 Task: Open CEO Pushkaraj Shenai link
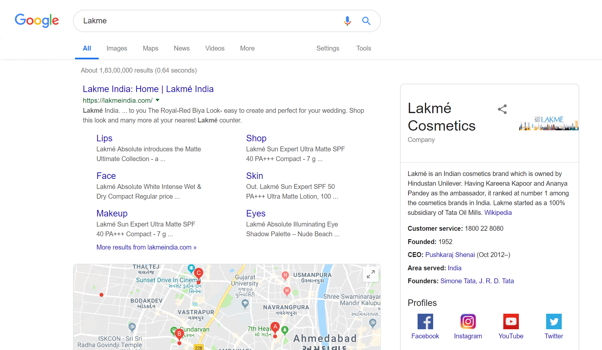tap(450, 255)
